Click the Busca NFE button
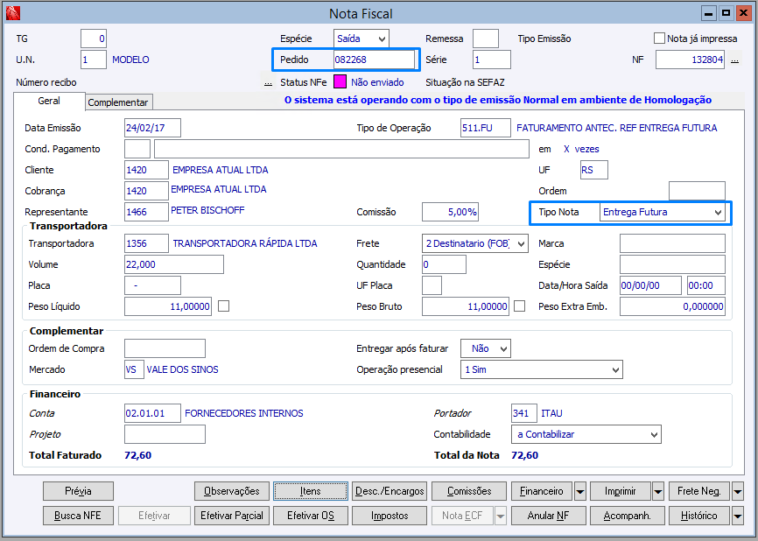The height and width of the screenshot is (541, 758). 78,516
